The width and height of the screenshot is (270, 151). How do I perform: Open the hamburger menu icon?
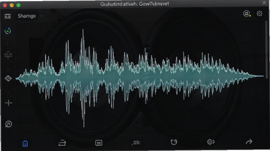pos(7,16)
